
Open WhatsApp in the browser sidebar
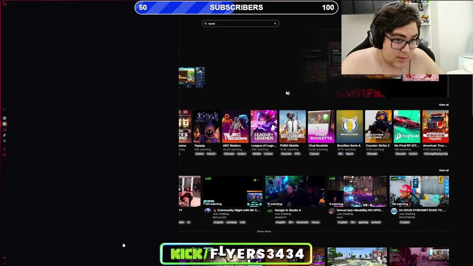[4, 124]
